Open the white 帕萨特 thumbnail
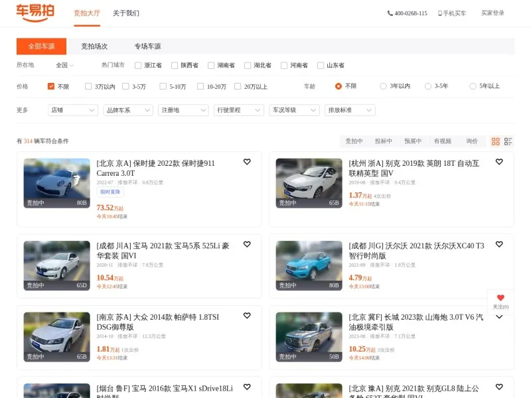The image size is (531, 398). tap(57, 337)
